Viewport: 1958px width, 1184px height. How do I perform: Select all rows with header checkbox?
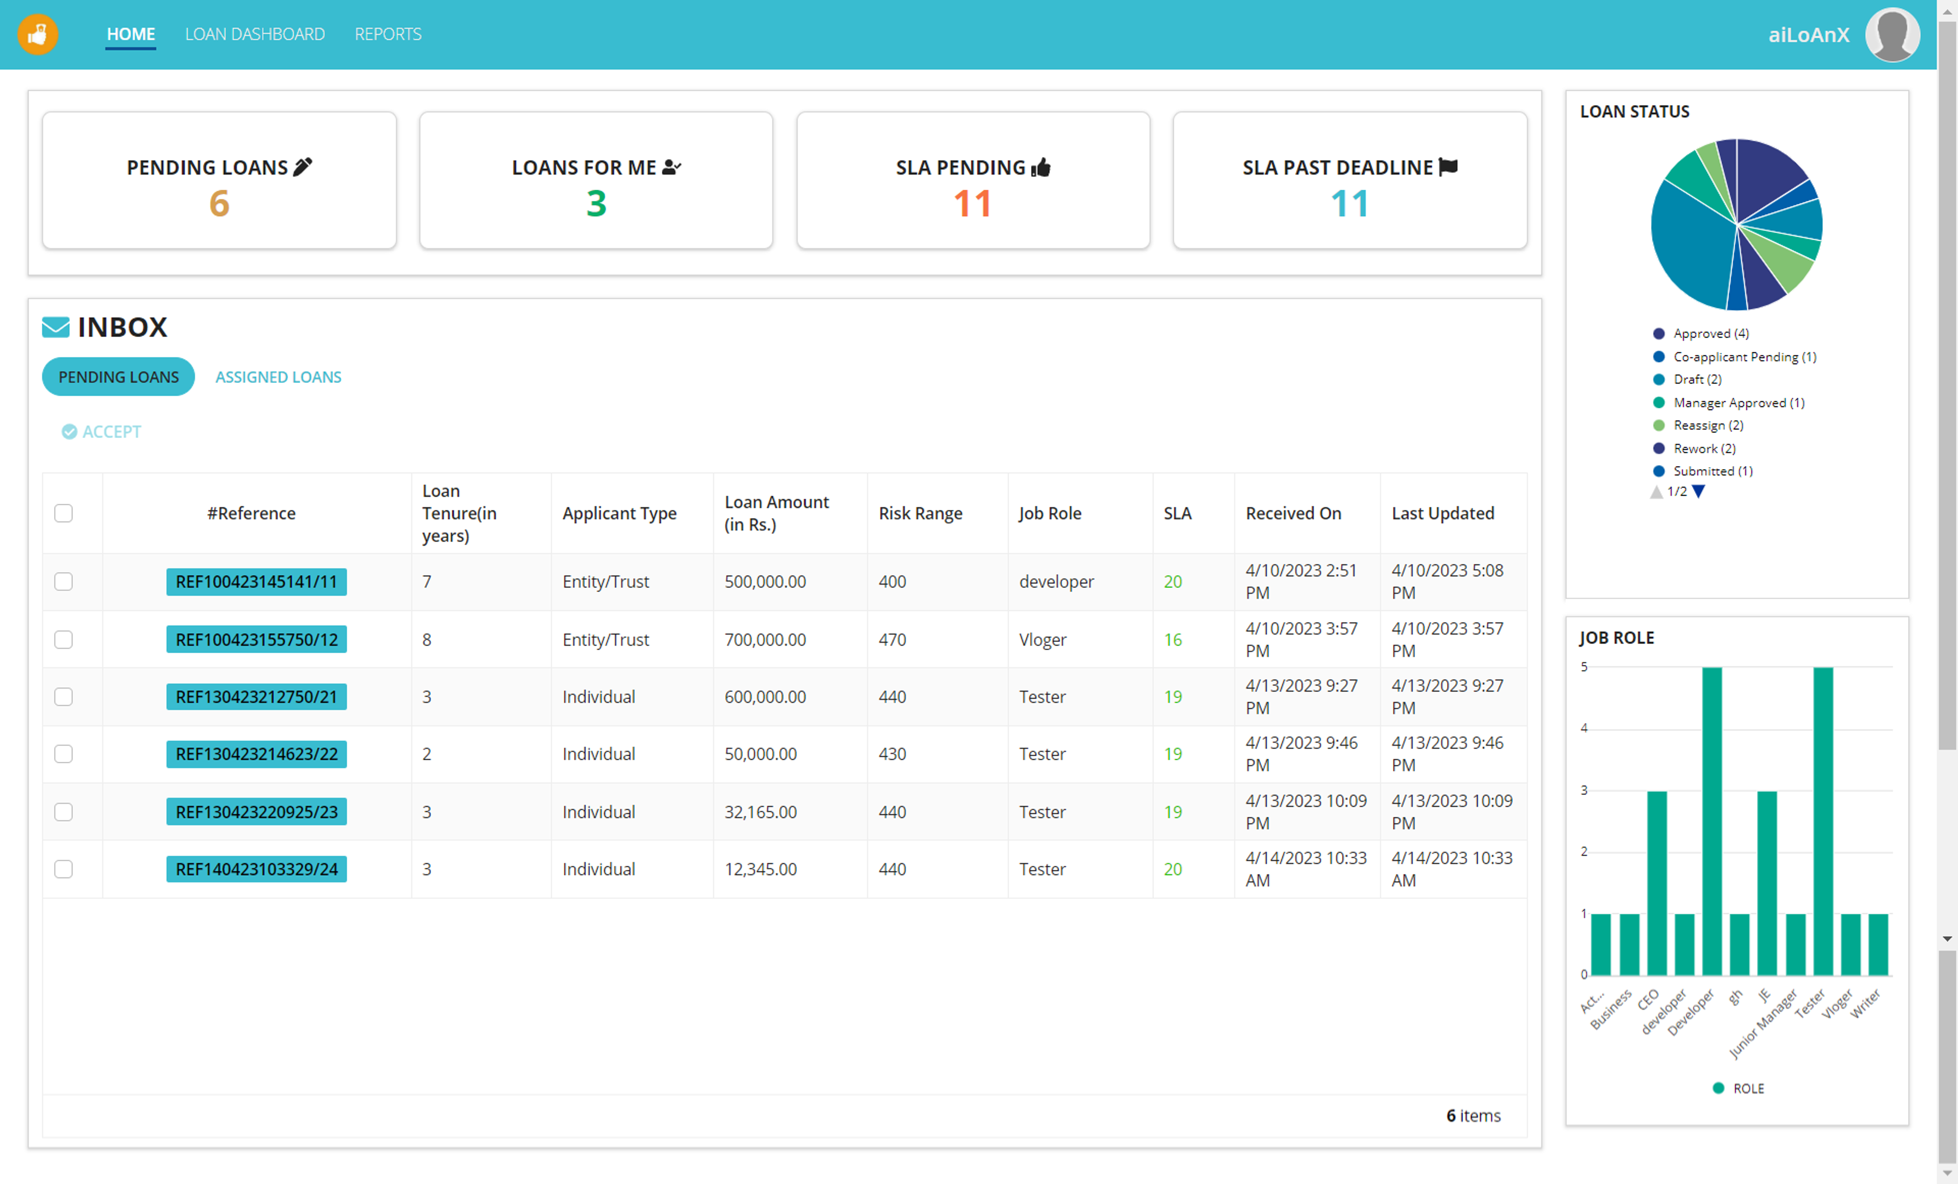(x=64, y=513)
